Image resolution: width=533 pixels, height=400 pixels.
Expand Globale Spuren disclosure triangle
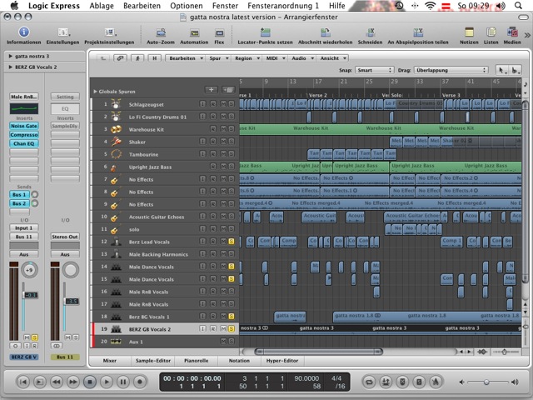[x=95, y=92]
